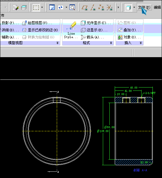Open the layers stack icon
Image resolution: width=162 pixels, height=178 pixels.
coord(24,7)
